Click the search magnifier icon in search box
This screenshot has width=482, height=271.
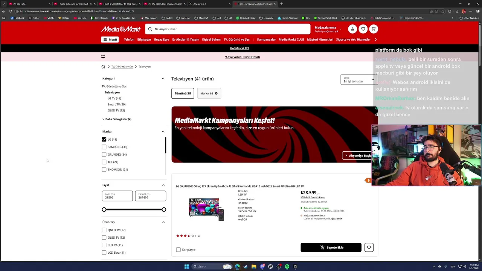[x=150, y=29]
